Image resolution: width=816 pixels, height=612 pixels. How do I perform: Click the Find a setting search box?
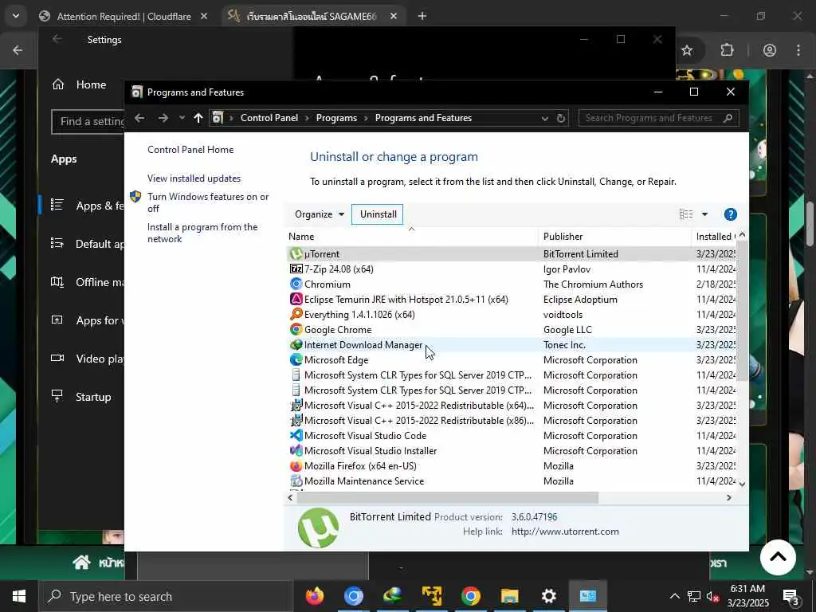tap(88, 122)
